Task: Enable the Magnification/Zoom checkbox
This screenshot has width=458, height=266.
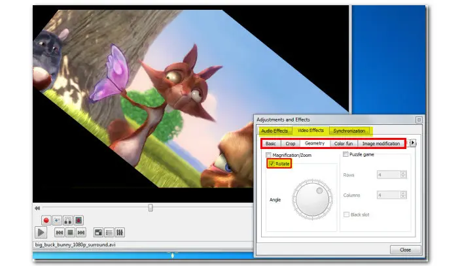Action: (x=269, y=155)
